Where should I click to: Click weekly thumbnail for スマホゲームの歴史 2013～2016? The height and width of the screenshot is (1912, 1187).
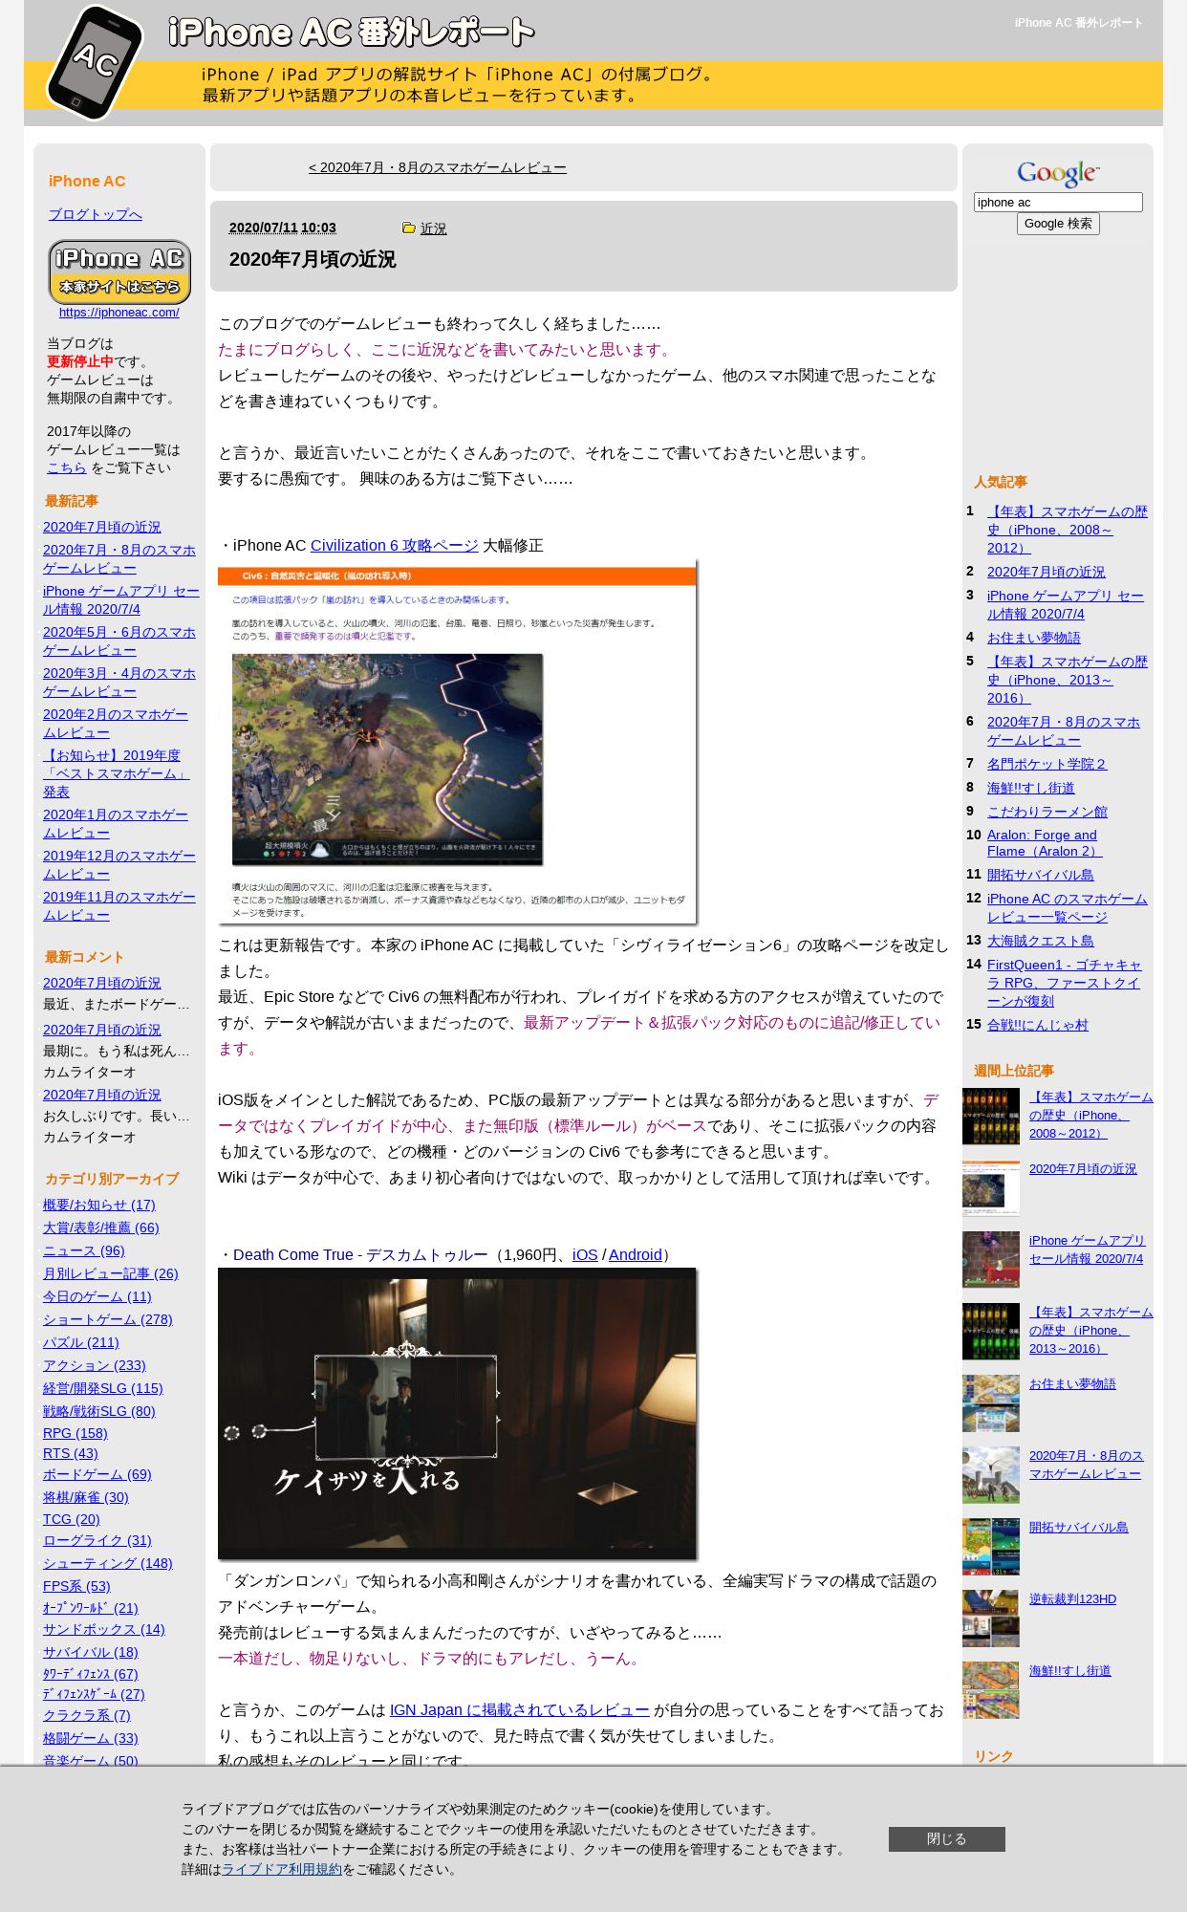pos(990,1332)
